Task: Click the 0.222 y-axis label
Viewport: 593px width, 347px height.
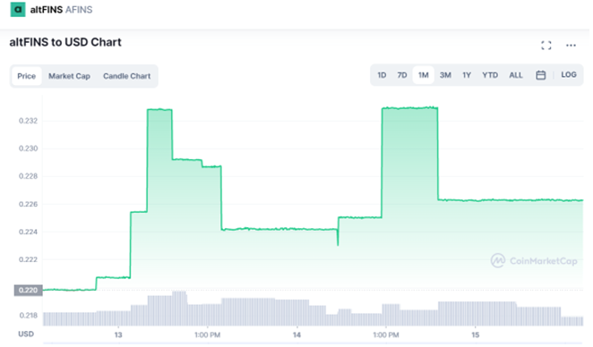Action: pyautogui.click(x=29, y=259)
